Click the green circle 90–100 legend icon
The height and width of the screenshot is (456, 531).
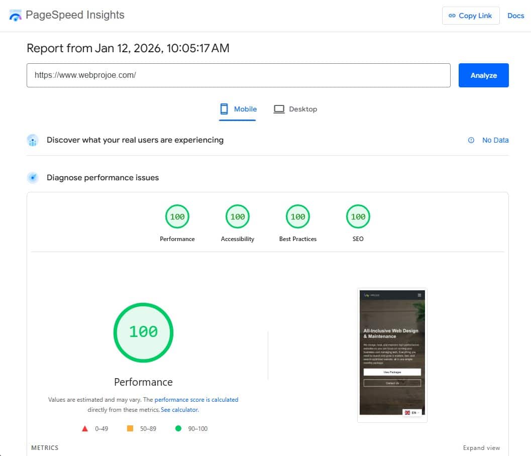(x=178, y=428)
